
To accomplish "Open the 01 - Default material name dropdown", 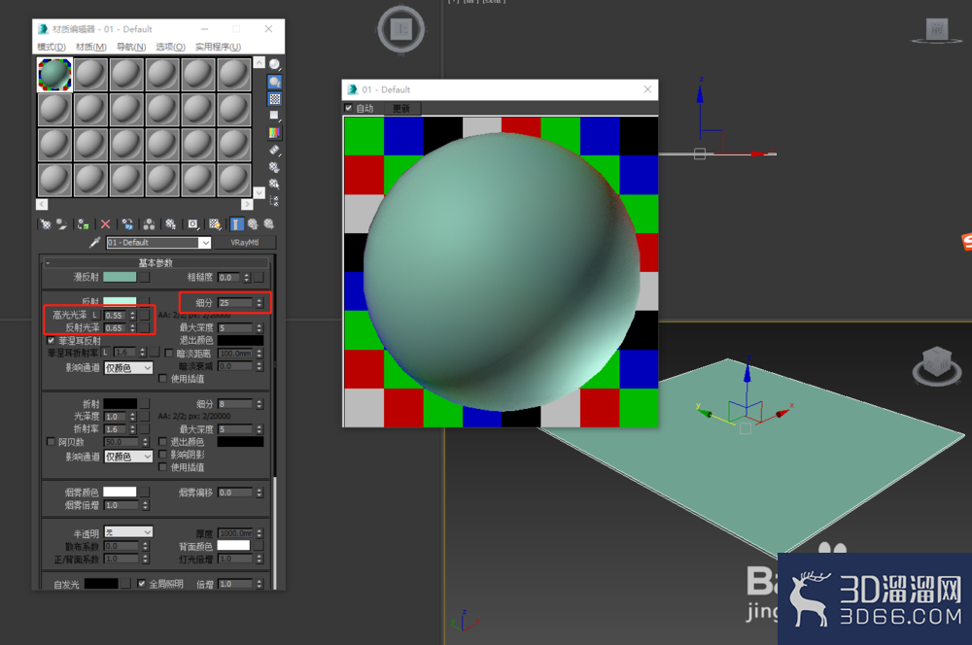I will [x=204, y=243].
